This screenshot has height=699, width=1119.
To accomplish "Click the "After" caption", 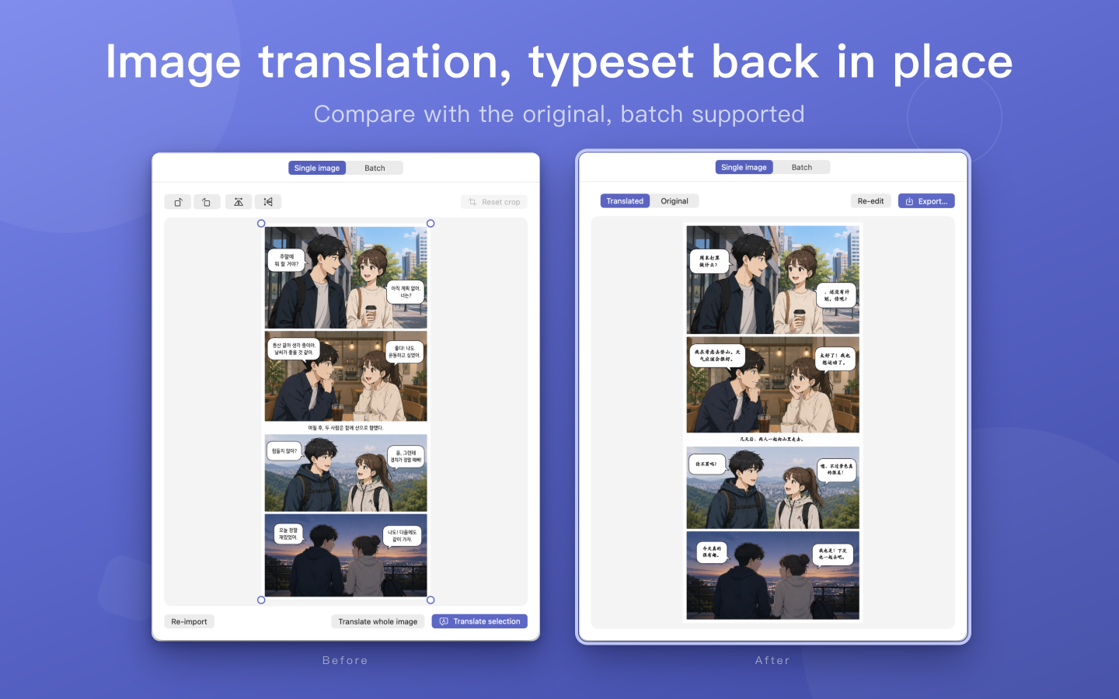I will [772, 660].
